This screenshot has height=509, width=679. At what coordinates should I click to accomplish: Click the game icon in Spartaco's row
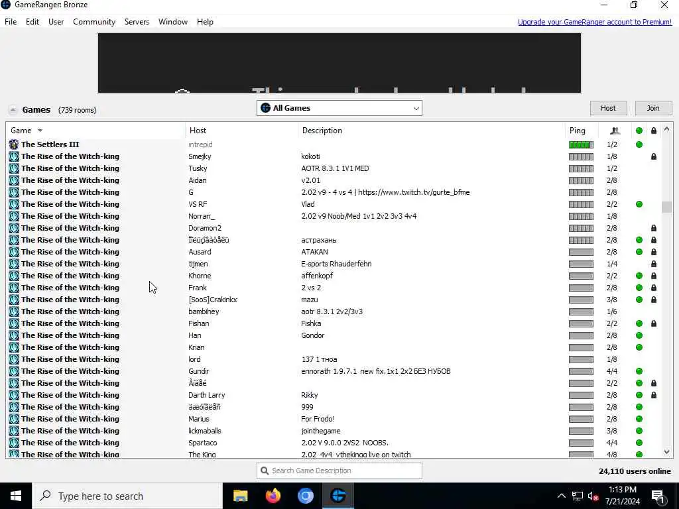[14, 443]
